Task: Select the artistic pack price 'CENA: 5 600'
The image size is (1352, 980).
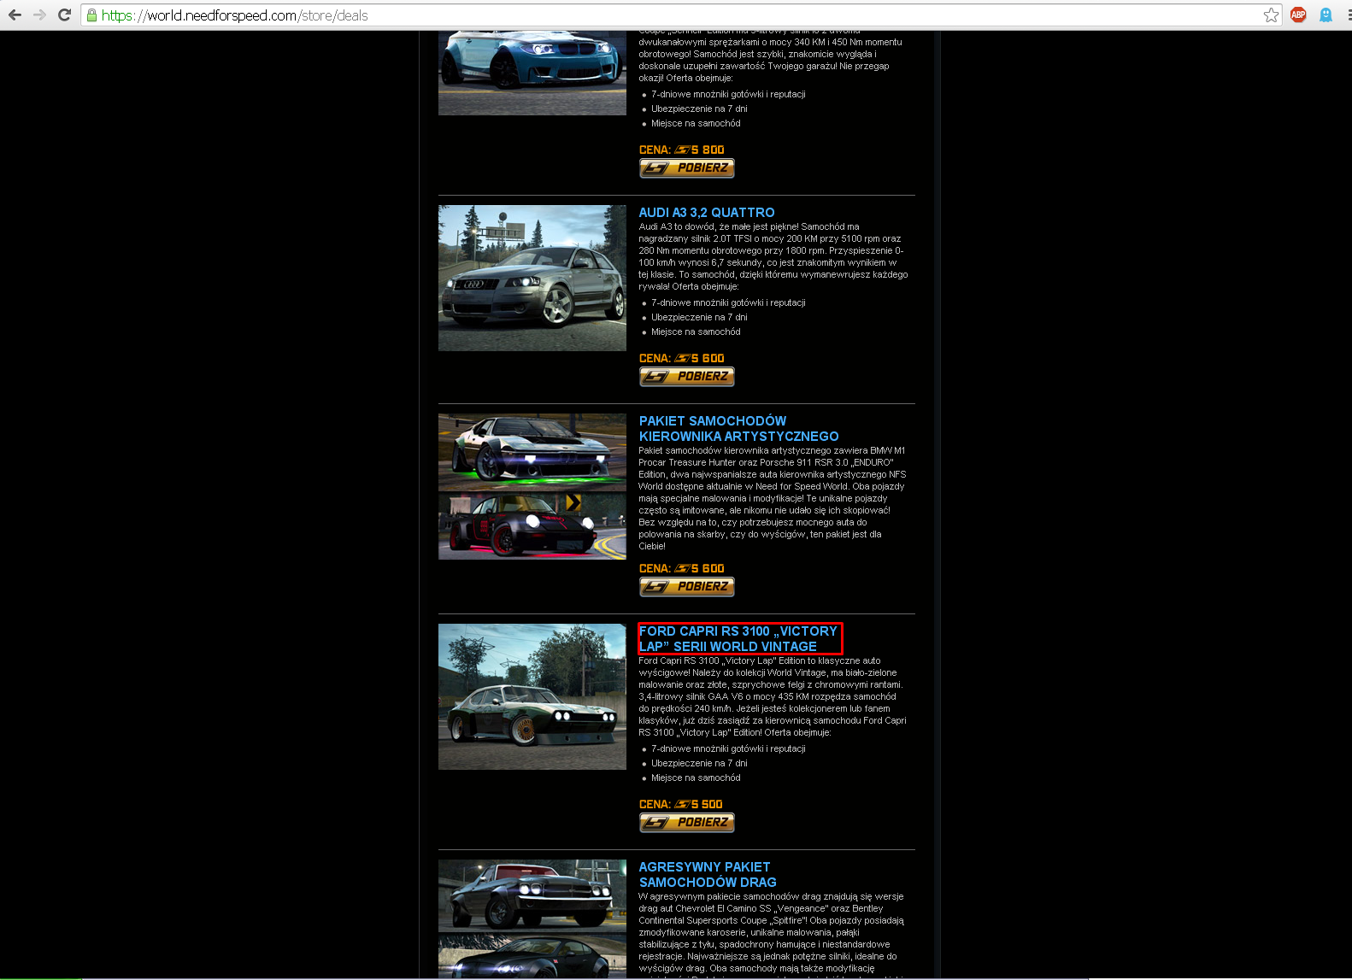Action: (682, 568)
